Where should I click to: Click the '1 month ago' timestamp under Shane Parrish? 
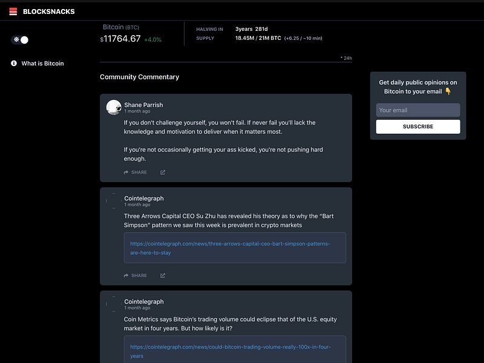click(137, 111)
